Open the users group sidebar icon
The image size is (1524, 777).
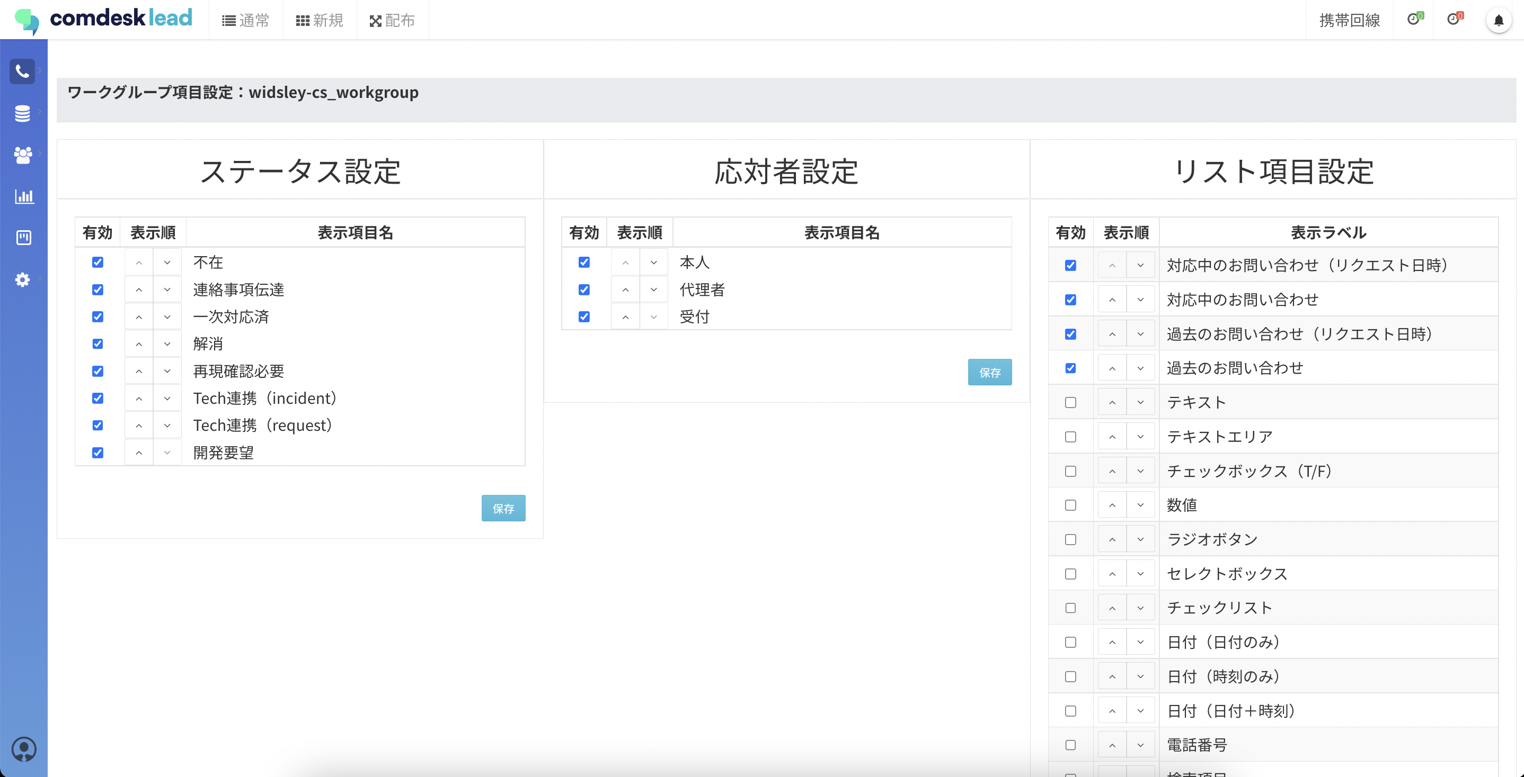22,155
